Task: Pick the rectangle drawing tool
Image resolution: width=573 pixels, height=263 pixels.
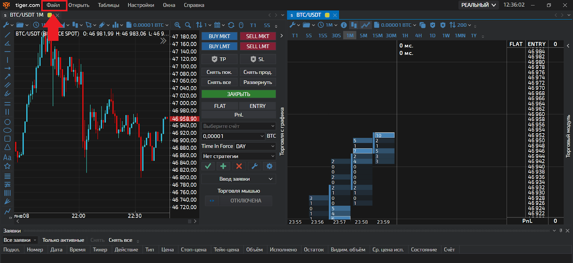Action: pos(7,139)
